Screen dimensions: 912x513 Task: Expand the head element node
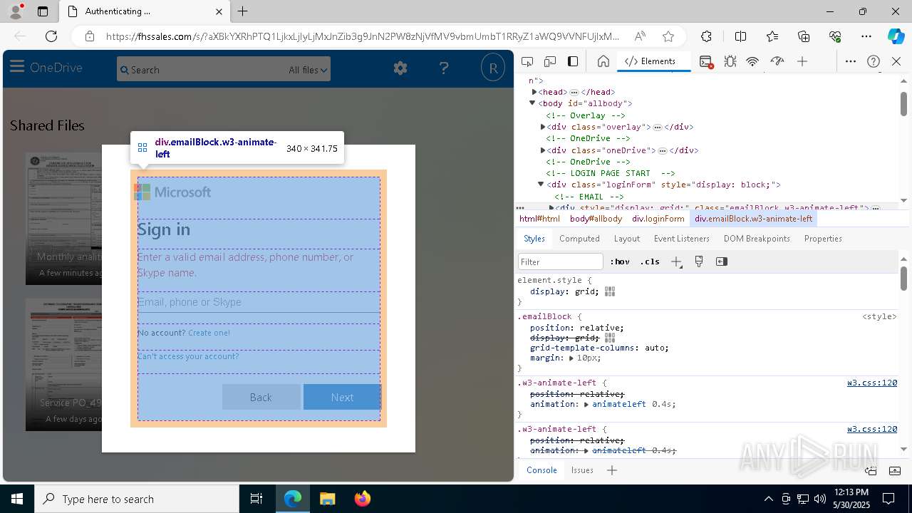tap(534, 92)
